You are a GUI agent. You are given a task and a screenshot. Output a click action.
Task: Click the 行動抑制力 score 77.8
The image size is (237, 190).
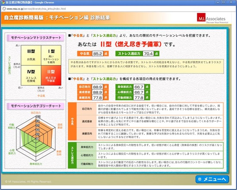(139, 98)
